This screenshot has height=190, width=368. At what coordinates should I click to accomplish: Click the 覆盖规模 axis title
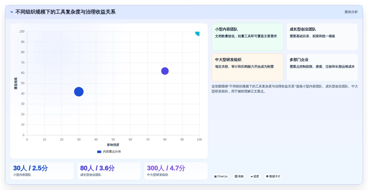coord(16,83)
